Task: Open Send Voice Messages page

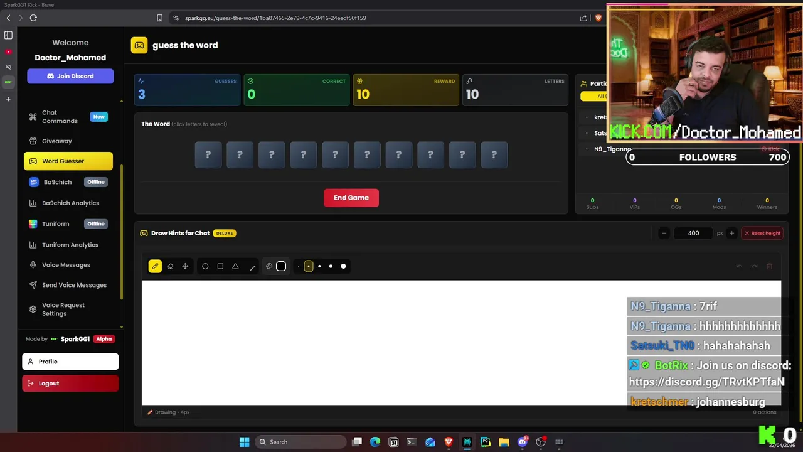Action: [68, 285]
